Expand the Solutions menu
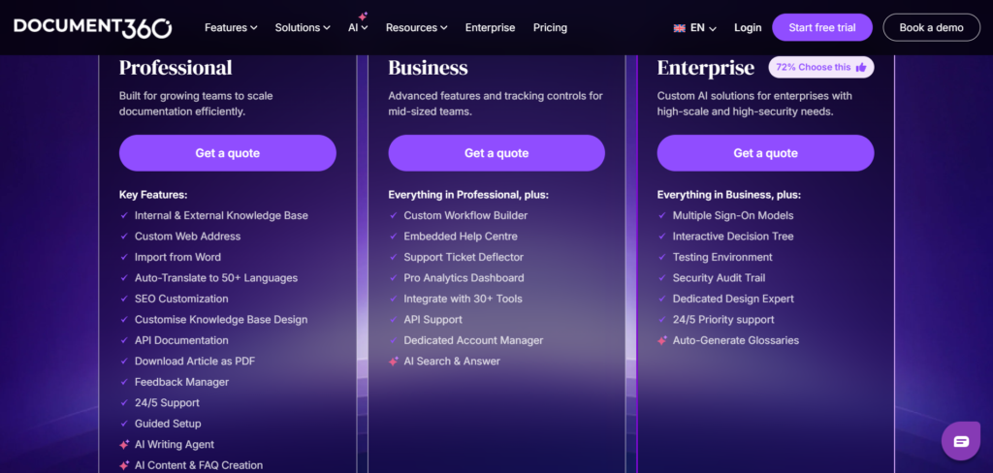The image size is (993, 473). pos(303,28)
